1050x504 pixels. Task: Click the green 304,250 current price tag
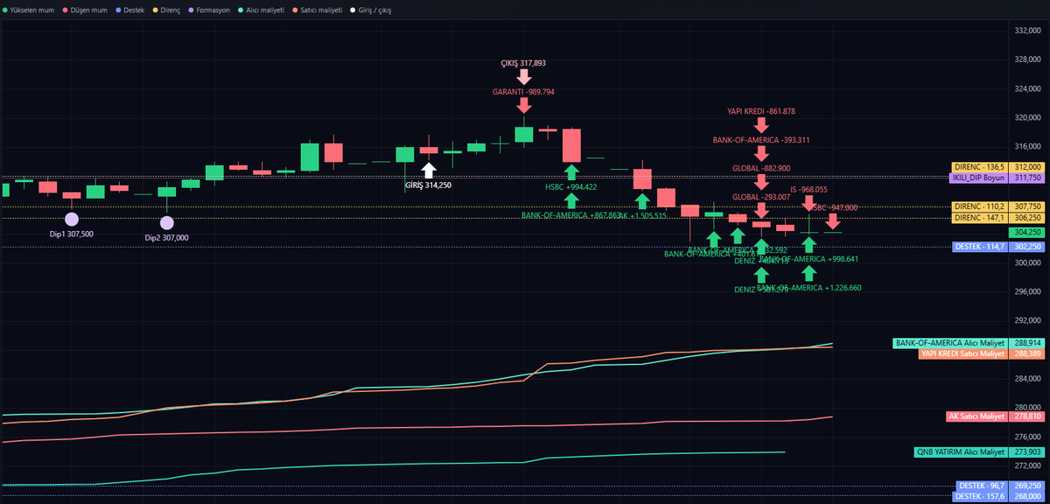pyautogui.click(x=1025, y=233)
